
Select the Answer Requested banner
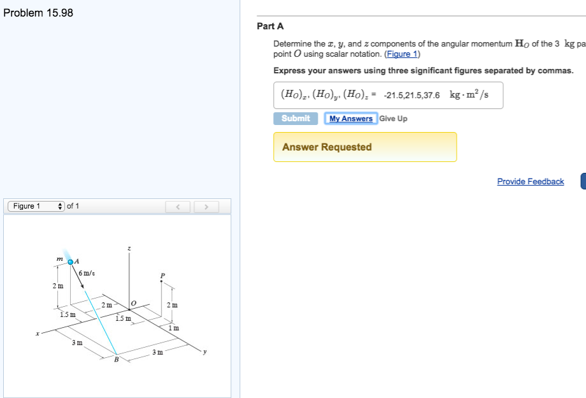pyautogui.click(x=365, y=147)
